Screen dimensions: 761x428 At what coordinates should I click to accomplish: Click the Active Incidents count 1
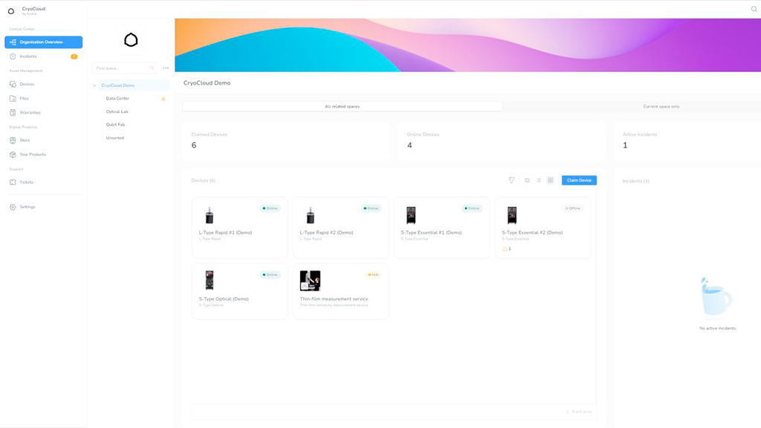tap(625, 146)
